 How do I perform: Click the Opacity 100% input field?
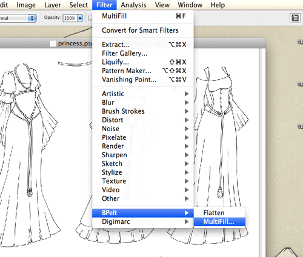tap(70, 18)
